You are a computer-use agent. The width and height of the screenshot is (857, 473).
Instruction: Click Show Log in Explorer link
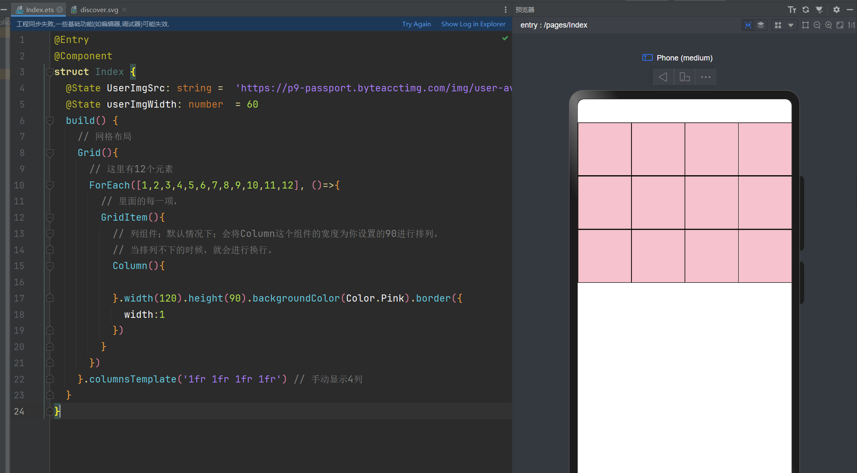pyautogui.click(x=473, y=24)
